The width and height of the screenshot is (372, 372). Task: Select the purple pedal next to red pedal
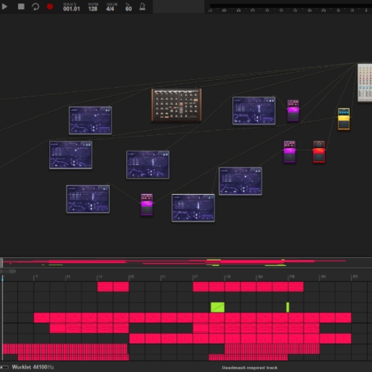coord(290,152)
